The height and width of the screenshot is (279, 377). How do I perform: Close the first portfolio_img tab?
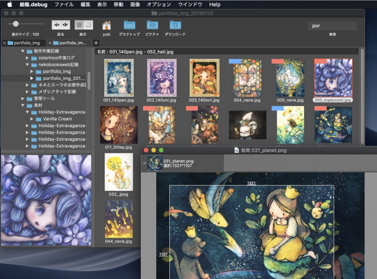4,43
